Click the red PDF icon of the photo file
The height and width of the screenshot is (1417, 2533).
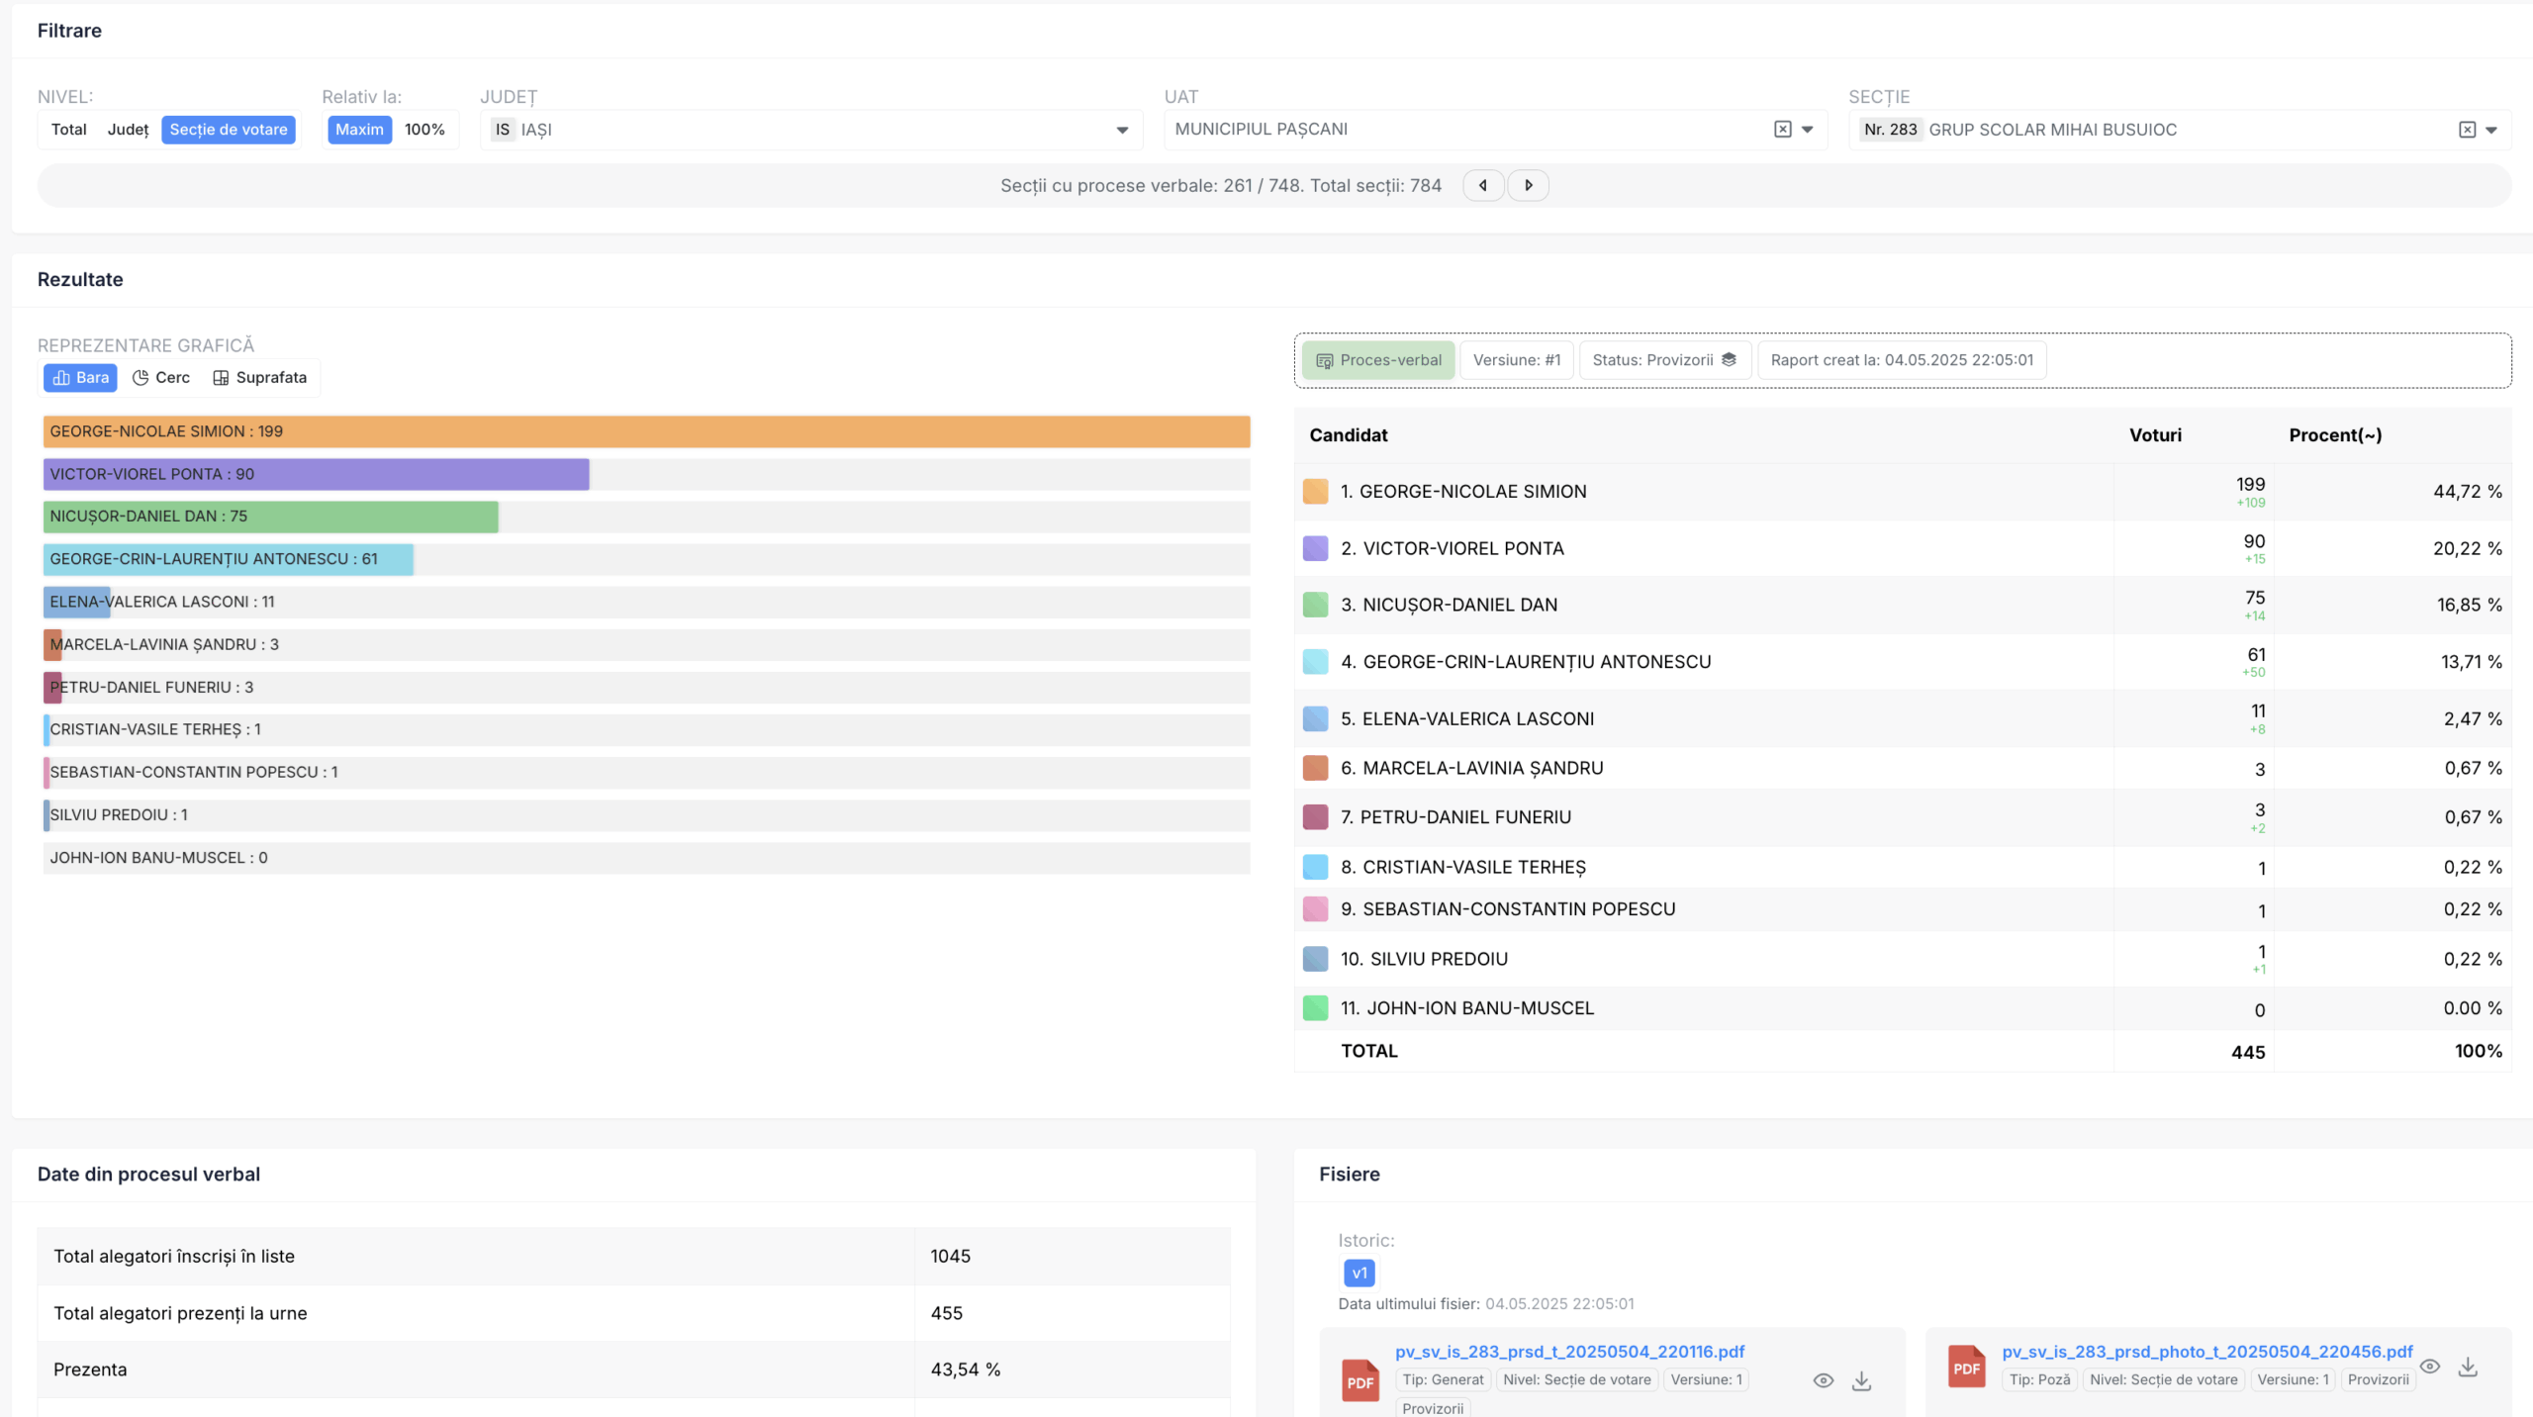coord(1966,1368)
